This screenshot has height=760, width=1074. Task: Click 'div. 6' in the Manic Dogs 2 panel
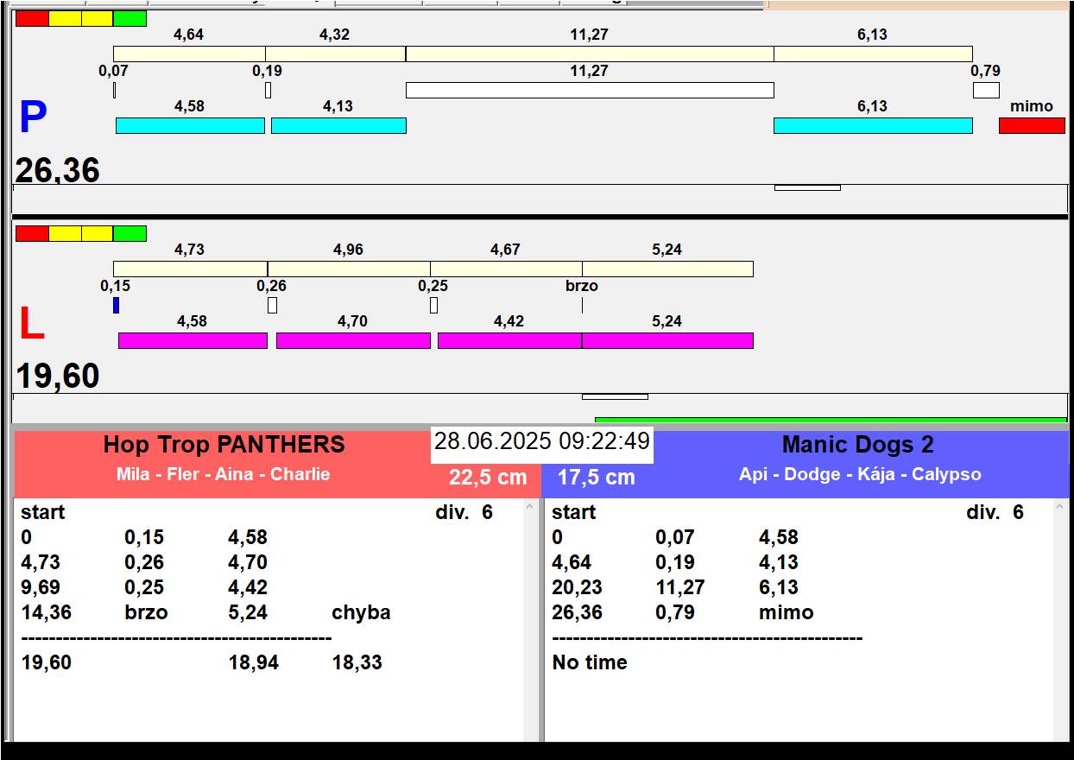click(995, 512)
